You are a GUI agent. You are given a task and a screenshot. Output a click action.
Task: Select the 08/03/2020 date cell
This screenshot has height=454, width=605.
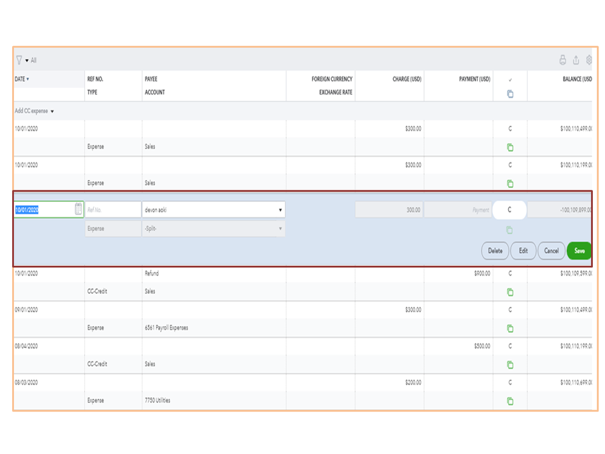tap(26, 382)
